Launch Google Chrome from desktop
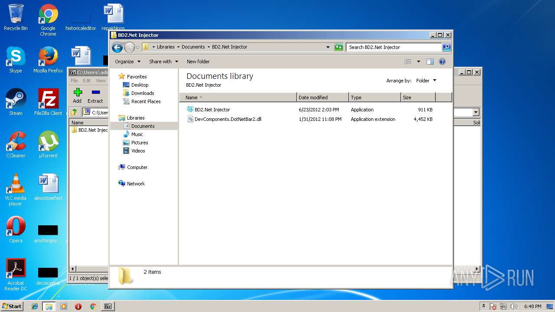The width and height of the screenshot is (555, 312). coord(48,20)
